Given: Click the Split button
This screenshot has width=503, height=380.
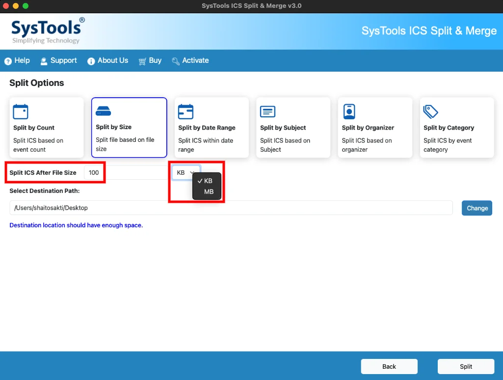Looking at the screenshot, I should pos(466,367).
